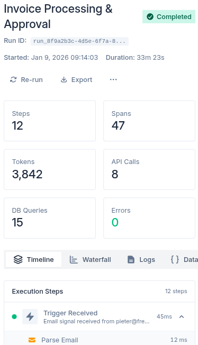This screenshot has width=198, height=345.
Task: Click the Errors 0 stat card
Action: point(149,218)
